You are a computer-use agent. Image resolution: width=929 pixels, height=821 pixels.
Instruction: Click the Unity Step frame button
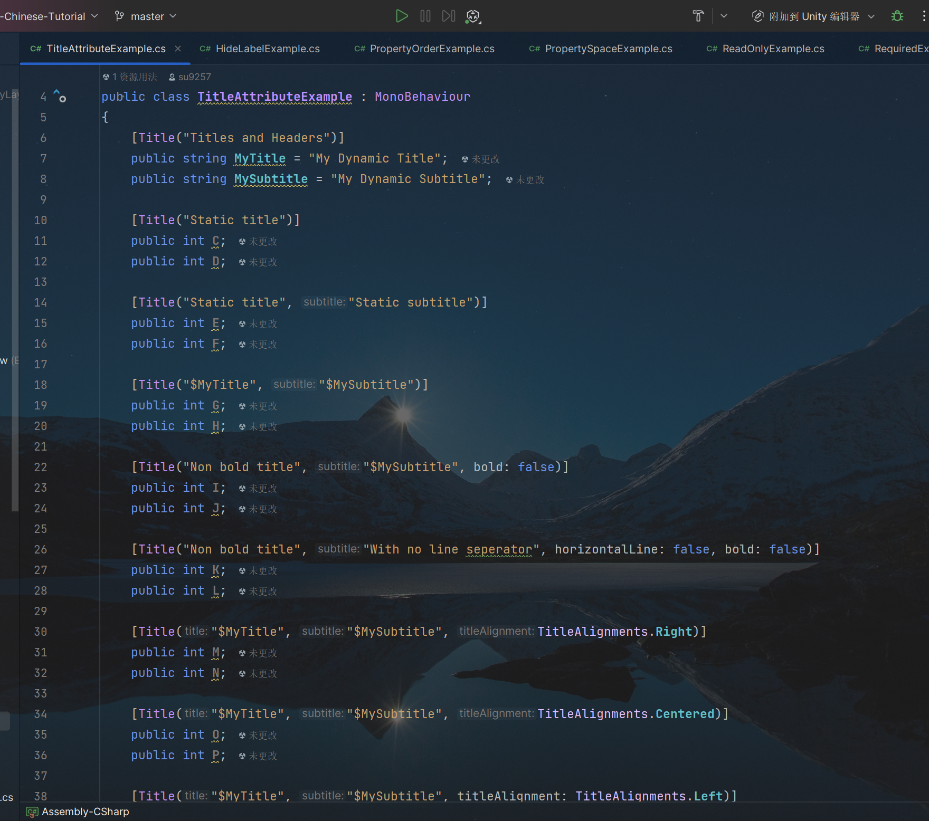(x=448, y=16)
